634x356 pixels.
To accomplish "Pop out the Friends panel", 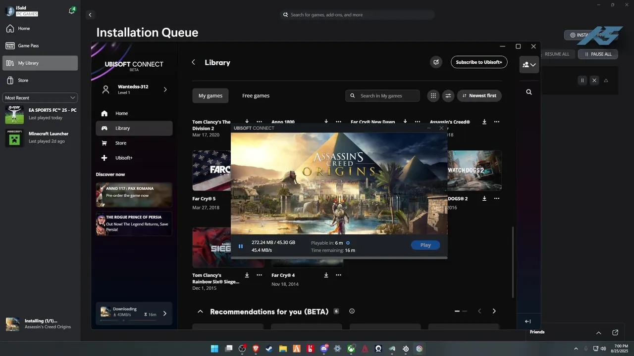I will (x=615, y=333).
